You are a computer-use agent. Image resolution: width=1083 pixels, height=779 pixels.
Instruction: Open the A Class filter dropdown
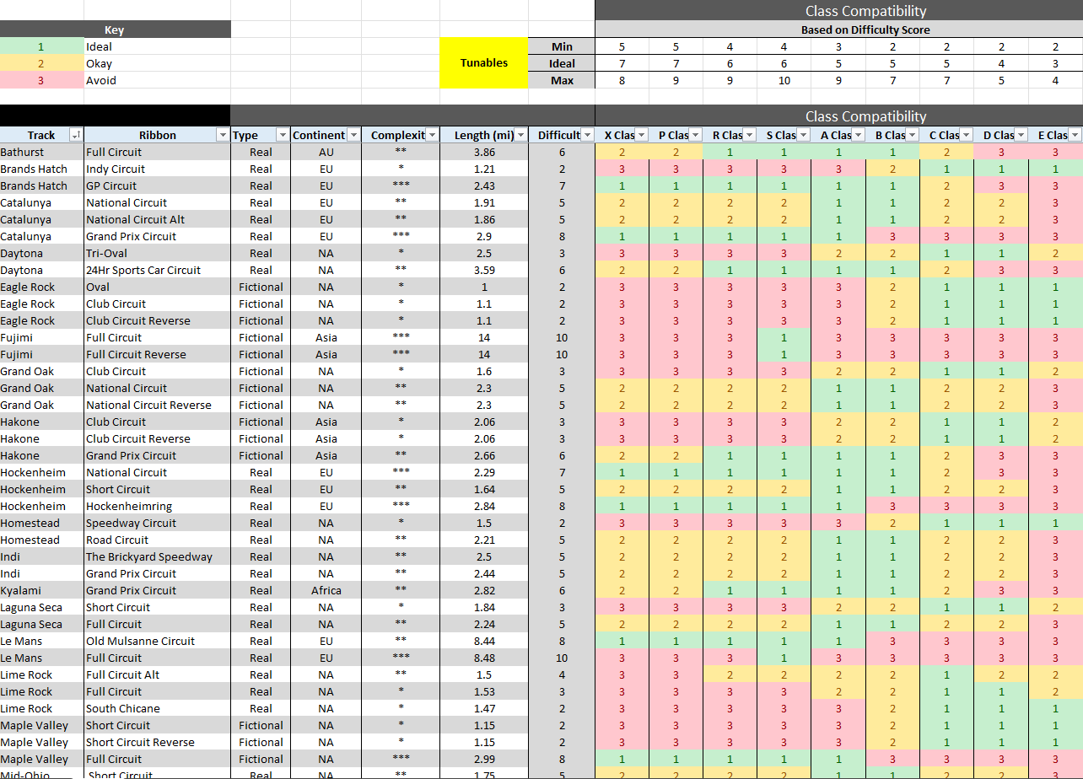(857, 135)
